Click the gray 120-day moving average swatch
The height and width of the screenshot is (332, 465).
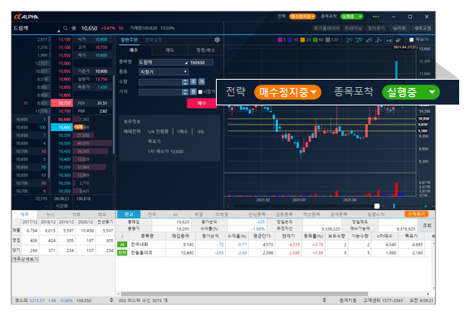[x=328, y=40]
